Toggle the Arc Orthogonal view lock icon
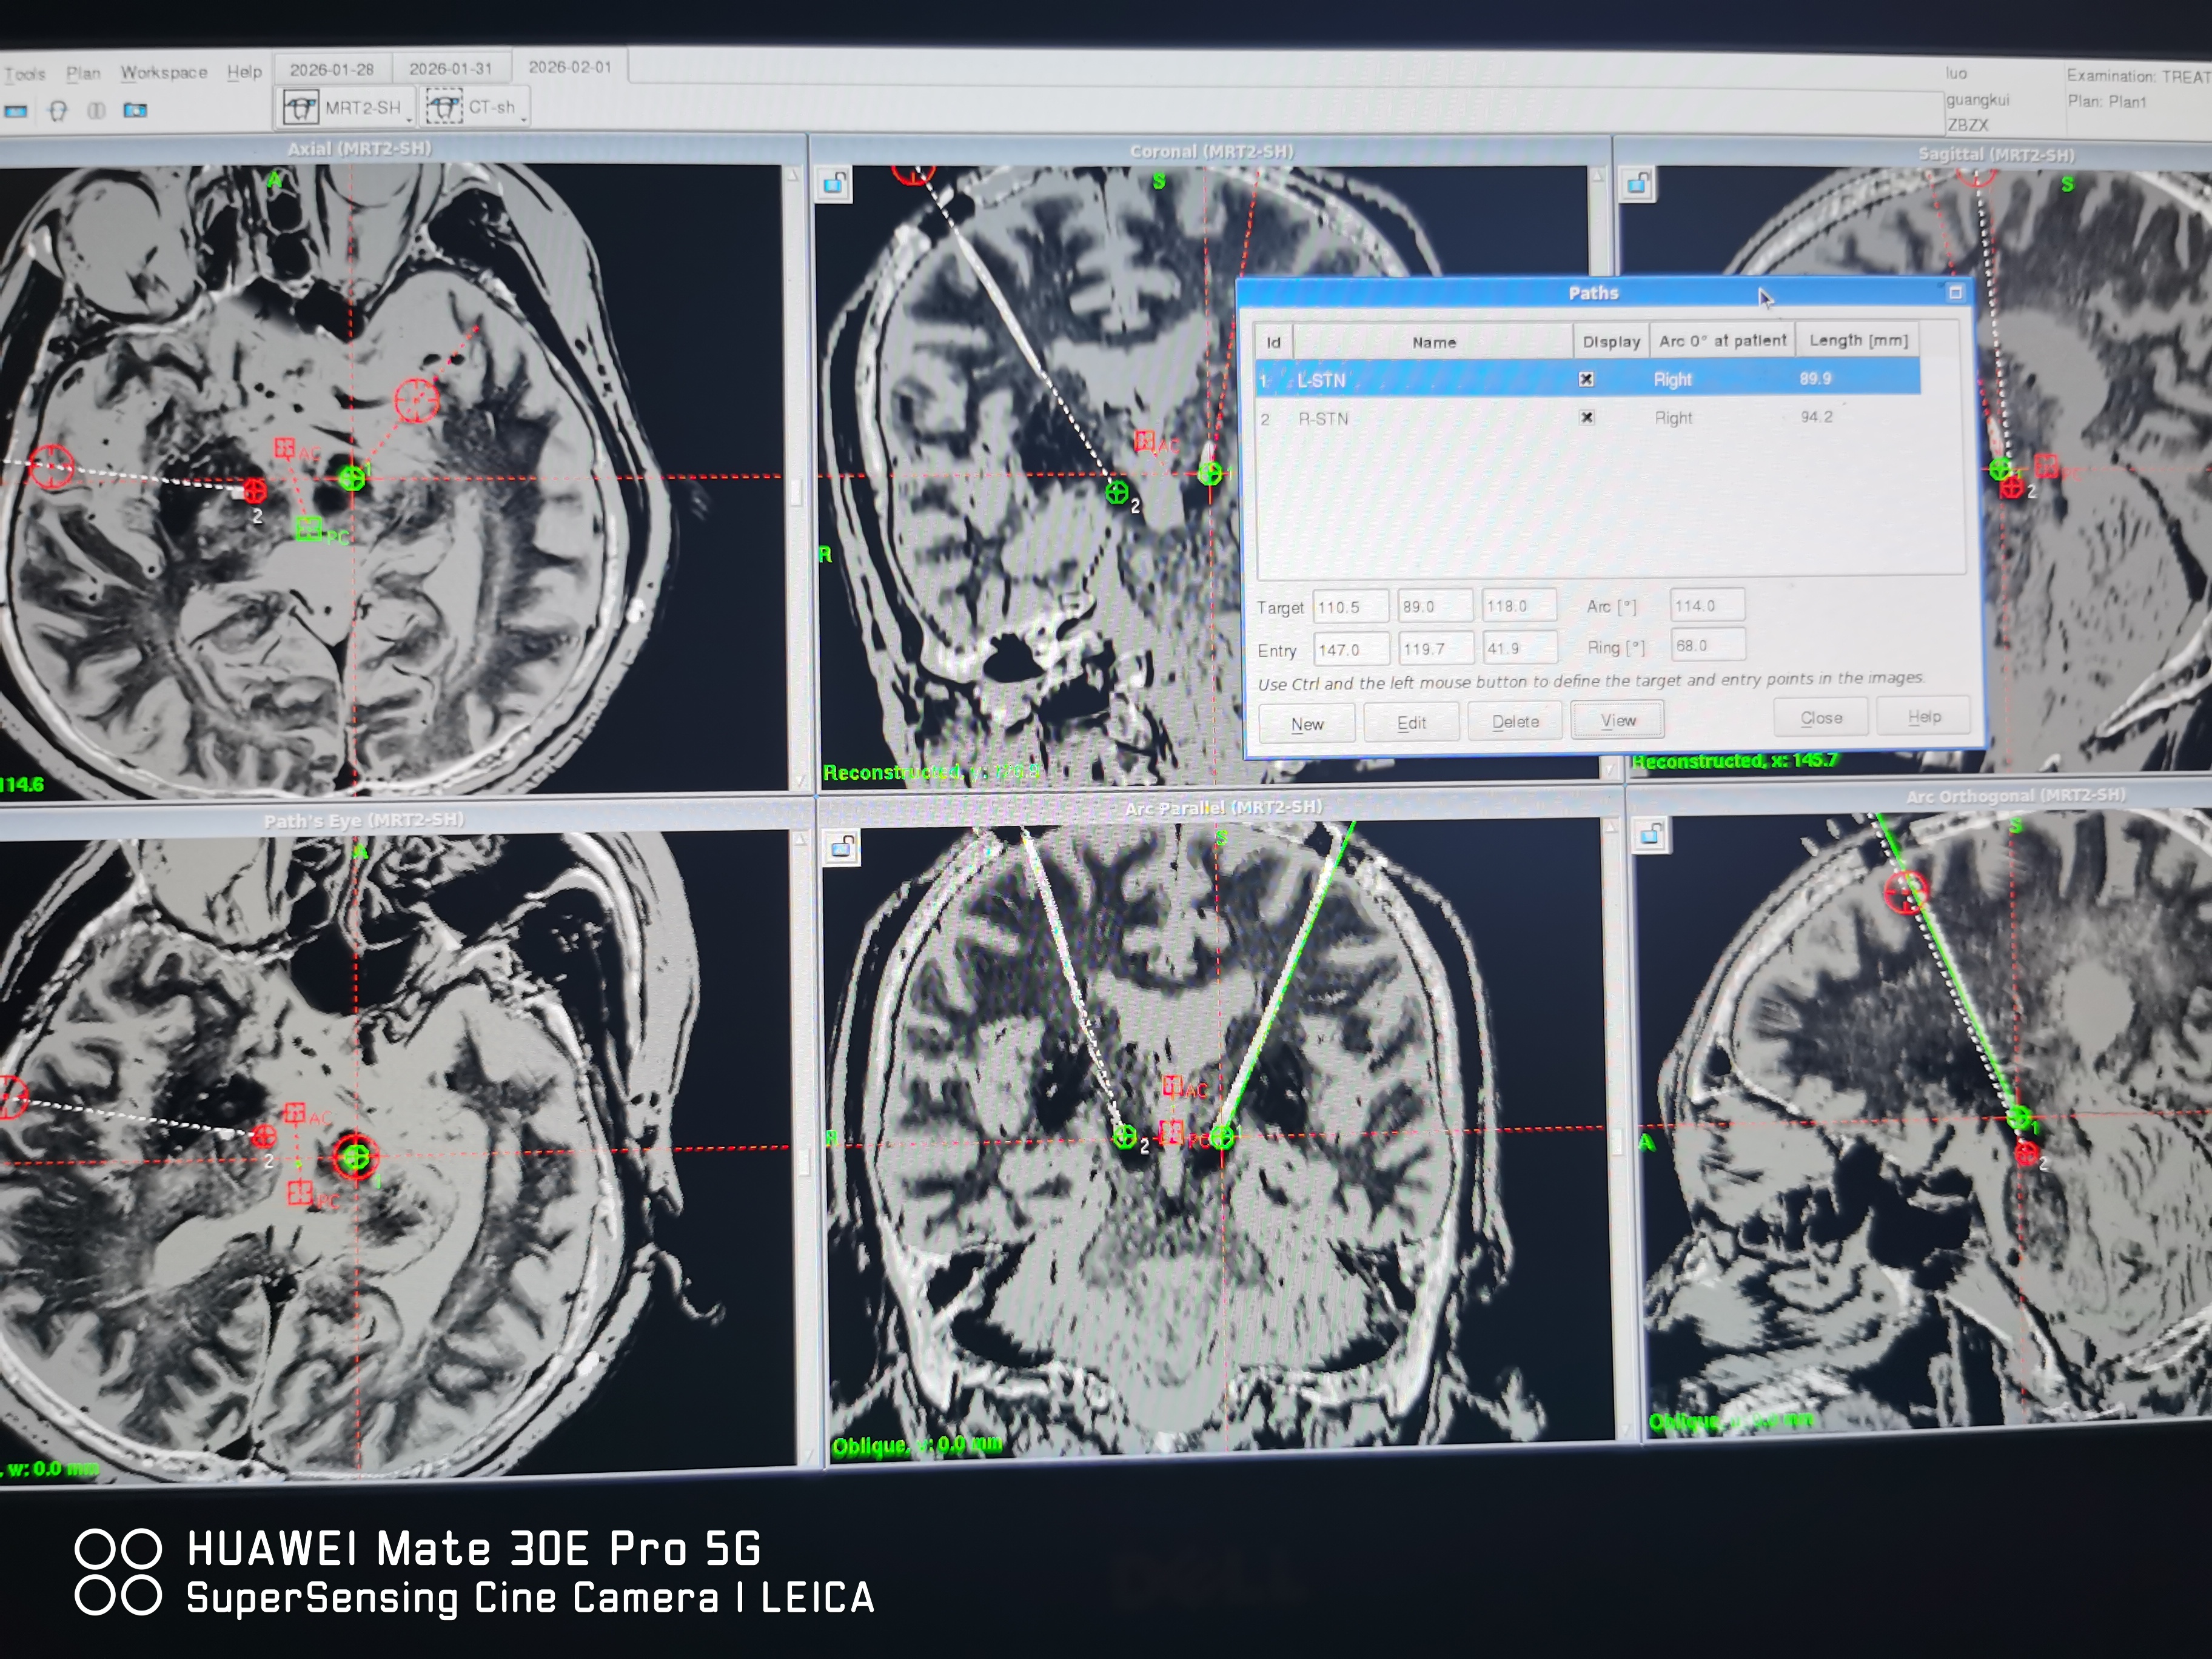2212x1659 pixels. (1651, 834)
